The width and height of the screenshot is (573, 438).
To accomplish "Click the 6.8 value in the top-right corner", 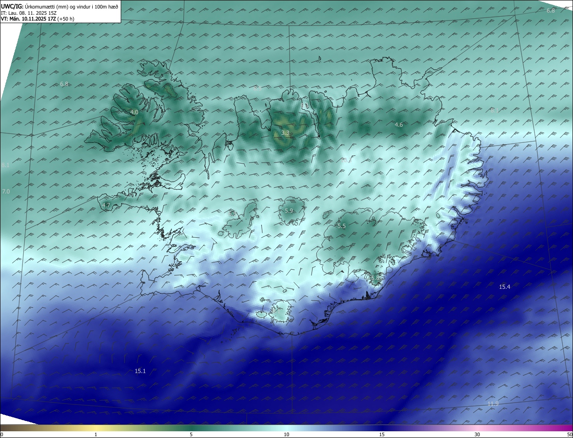I will click(x=551, y=10).
